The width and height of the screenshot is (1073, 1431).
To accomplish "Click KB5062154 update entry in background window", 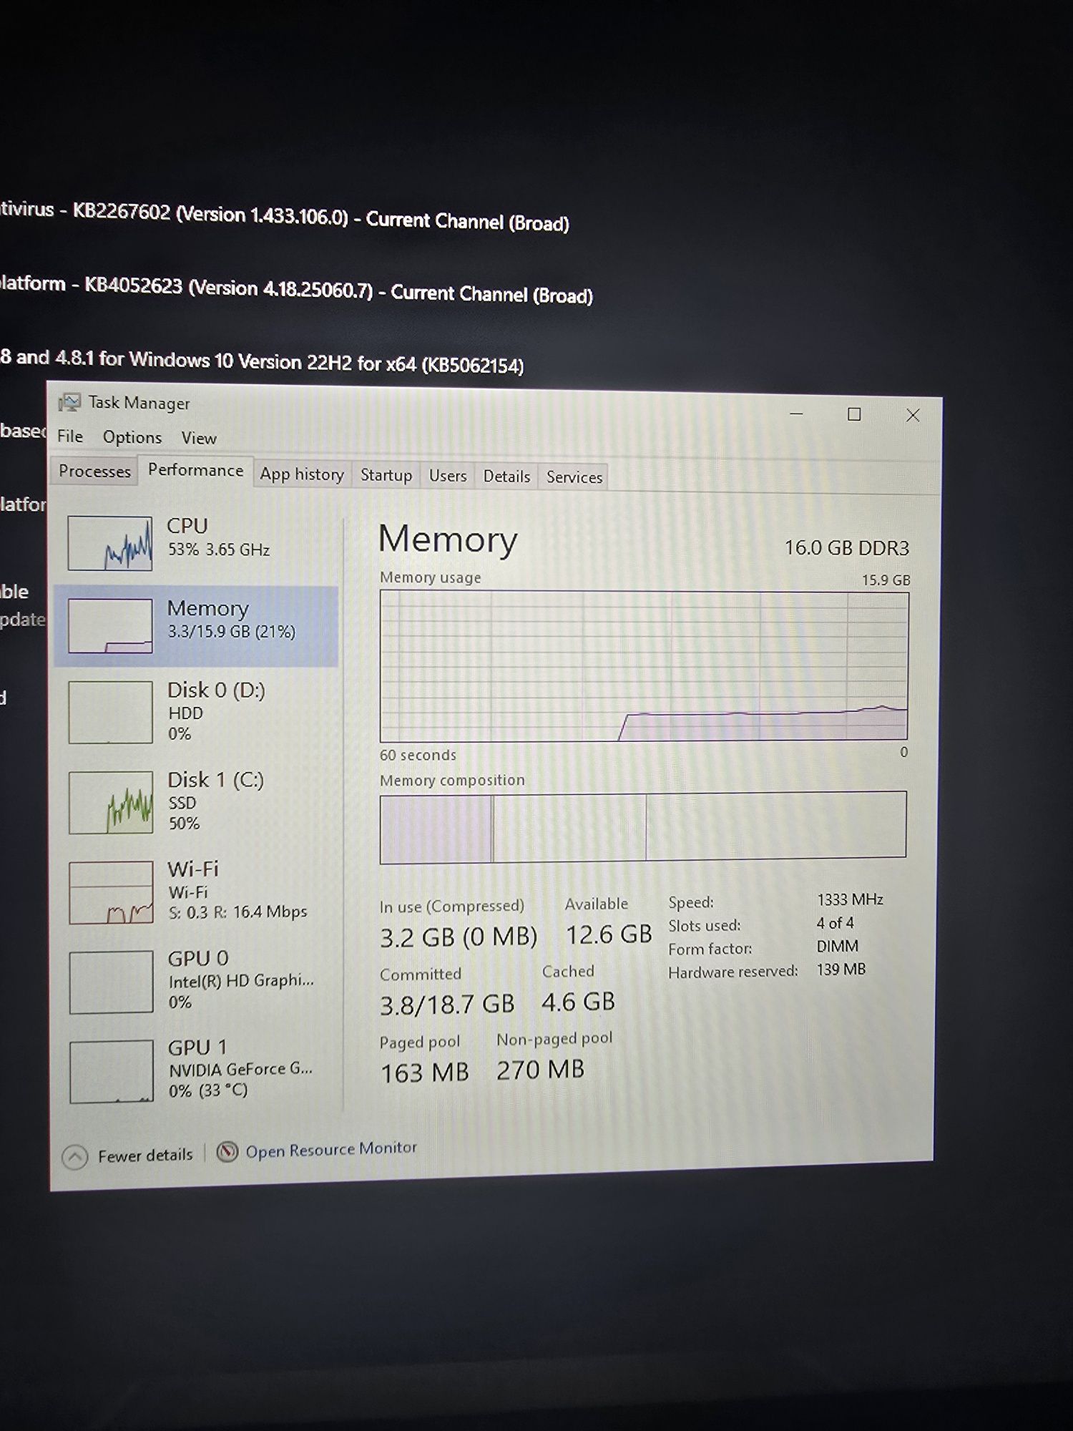I will click(x=262, y=361).
